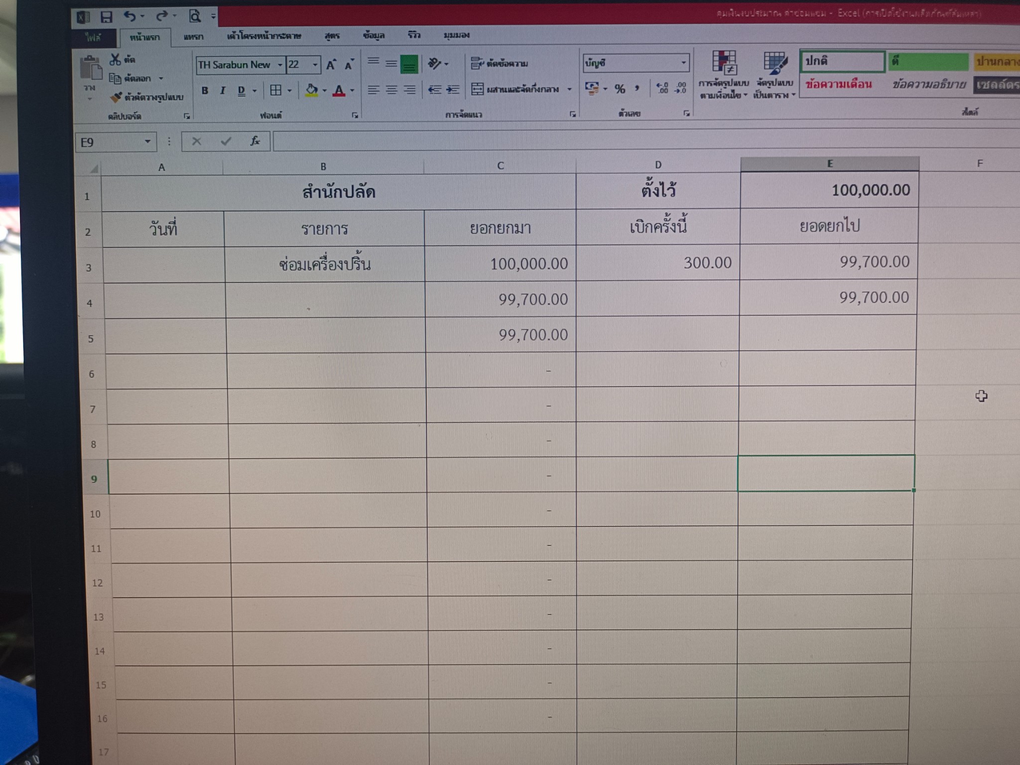Expand the number format combo box

(683, 63)
